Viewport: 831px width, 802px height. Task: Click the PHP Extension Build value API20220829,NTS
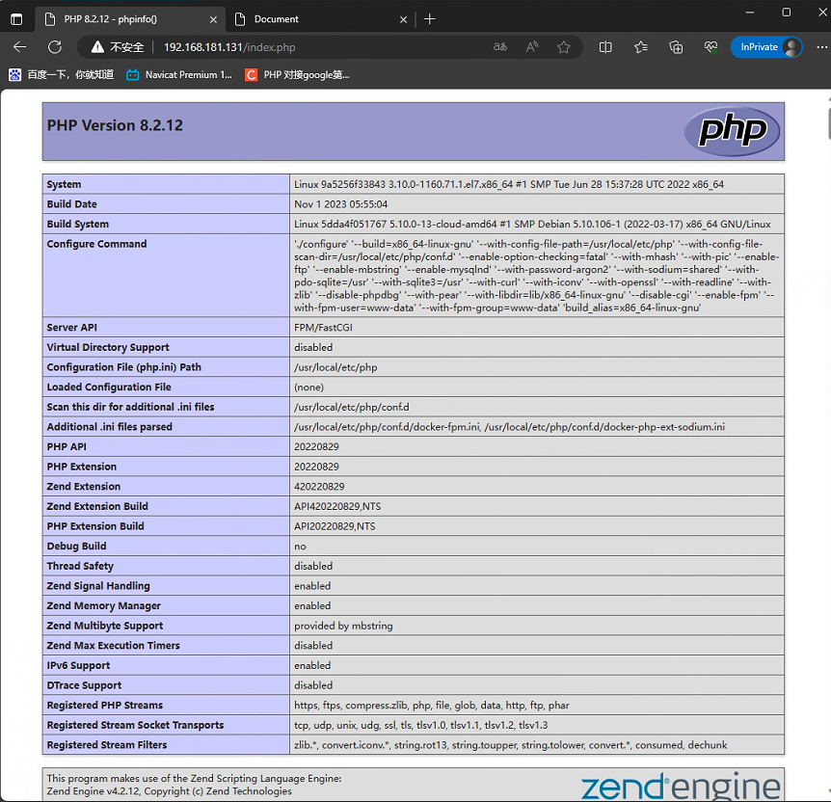point(335,526)
